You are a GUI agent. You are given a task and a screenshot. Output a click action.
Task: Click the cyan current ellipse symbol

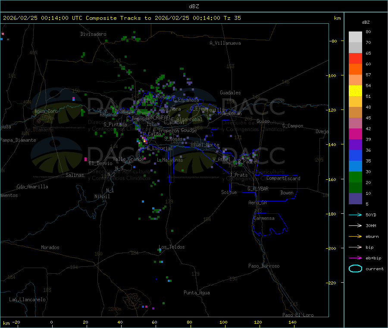click(x=355, y=269)
